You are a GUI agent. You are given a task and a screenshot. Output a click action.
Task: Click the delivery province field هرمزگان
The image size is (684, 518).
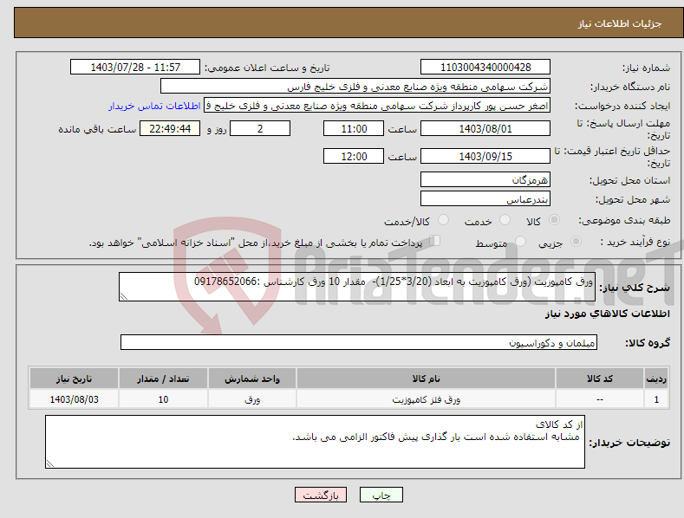point(485,179)
